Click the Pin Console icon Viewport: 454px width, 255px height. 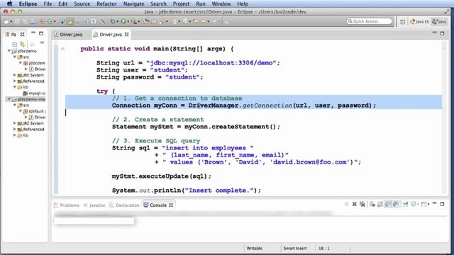[405, 204]
